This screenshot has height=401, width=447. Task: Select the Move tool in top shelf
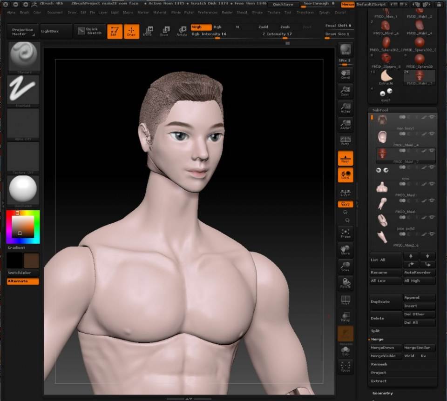pyautogui.click(x=148, y=31)
